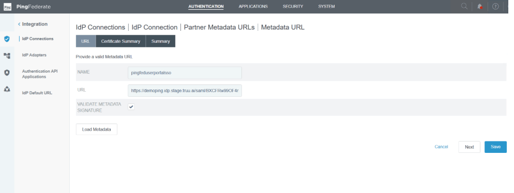The height and width of the screenshot is (193, 514).
Task: Select the policies tree icon in sidebar
Action: (7, 56)
